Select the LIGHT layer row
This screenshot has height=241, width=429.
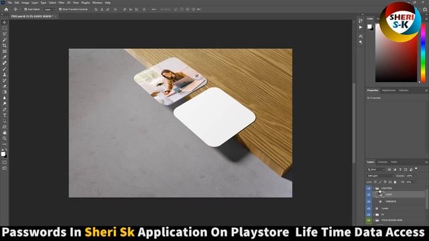tap(399, 195)
